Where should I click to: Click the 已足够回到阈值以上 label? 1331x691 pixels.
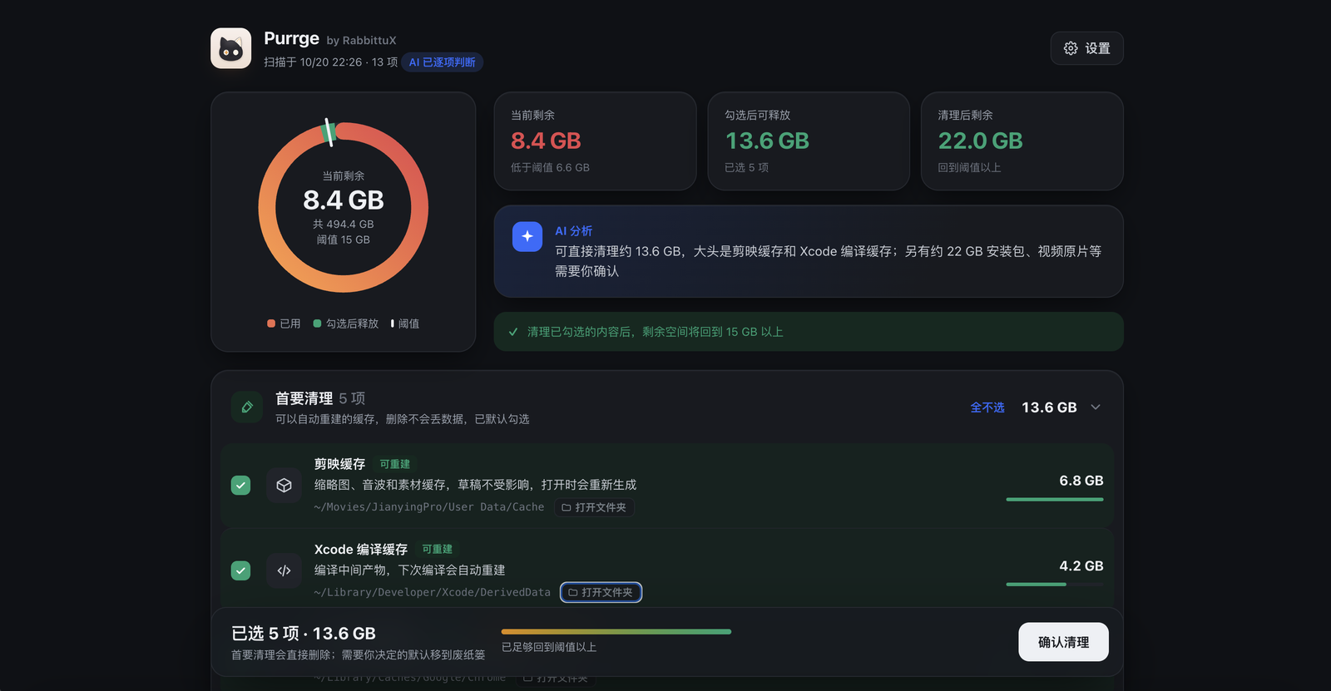(x=549, y=647)
